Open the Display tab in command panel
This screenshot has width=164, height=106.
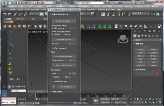coord(154,31)
